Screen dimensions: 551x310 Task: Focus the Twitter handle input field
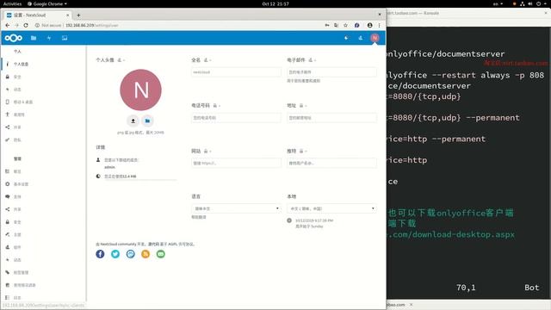(331, 163)
